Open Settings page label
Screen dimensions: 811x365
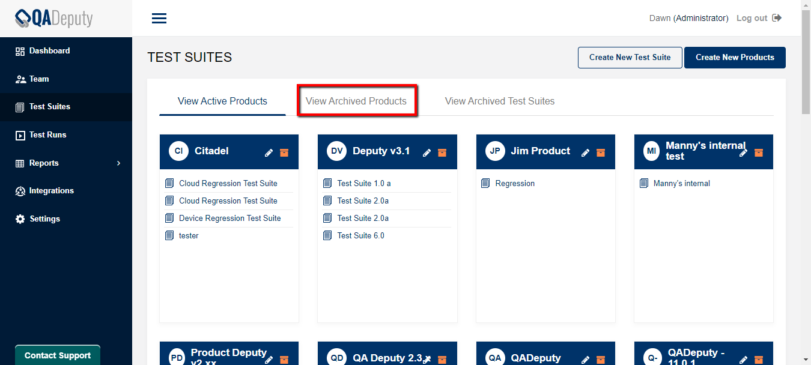[x=45, y=219]
